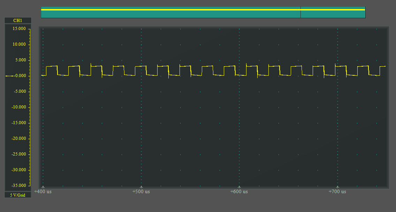Click the +700 us time label
The width and height of the screenshot is (396, 212).
point(337,191)
